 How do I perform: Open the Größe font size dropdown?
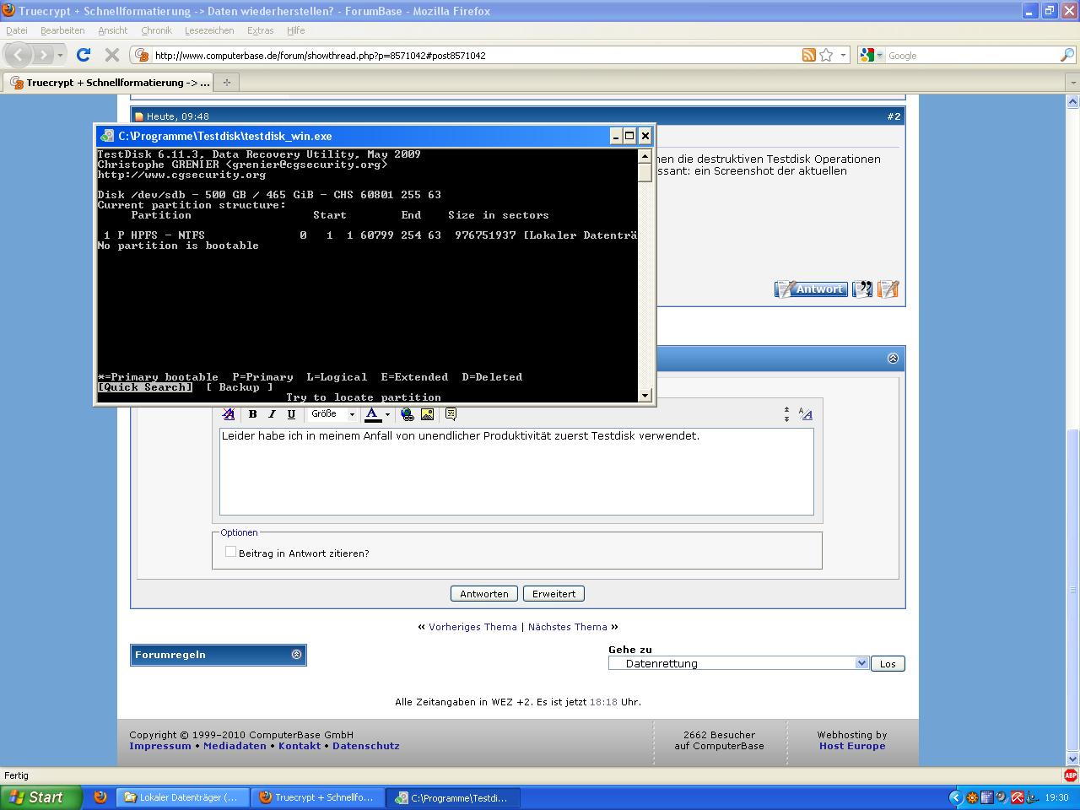(x=332, y=414)
